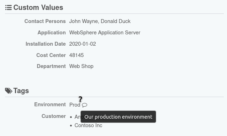Click the Customer tag label
The width and height of the screenshot is (227, 136).
54,116
